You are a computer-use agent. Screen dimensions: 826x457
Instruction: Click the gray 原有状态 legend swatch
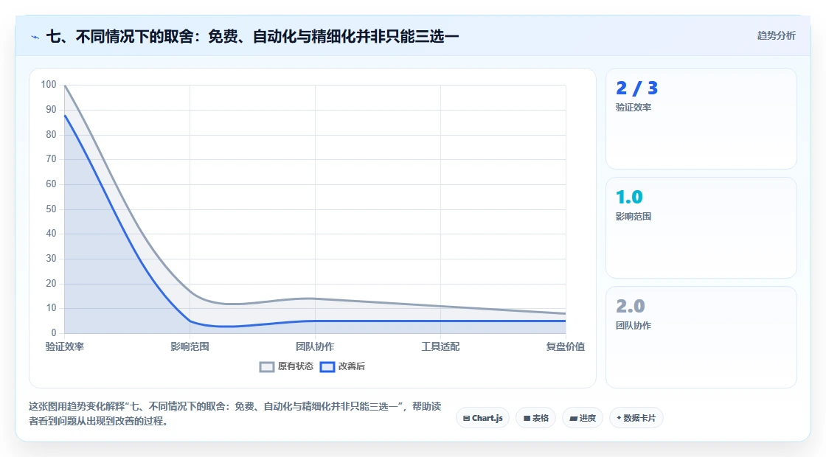[267, 367]
